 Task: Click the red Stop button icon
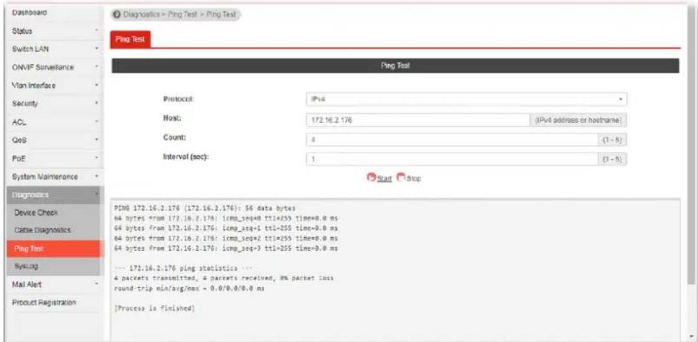[x=401, y=178]
